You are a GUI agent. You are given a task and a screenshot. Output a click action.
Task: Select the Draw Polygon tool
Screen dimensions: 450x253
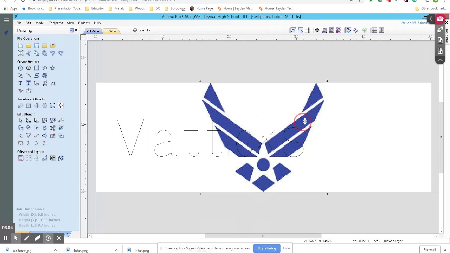click(45, 68)
